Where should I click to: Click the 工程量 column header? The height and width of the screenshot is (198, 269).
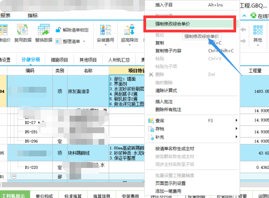(255, 71)
